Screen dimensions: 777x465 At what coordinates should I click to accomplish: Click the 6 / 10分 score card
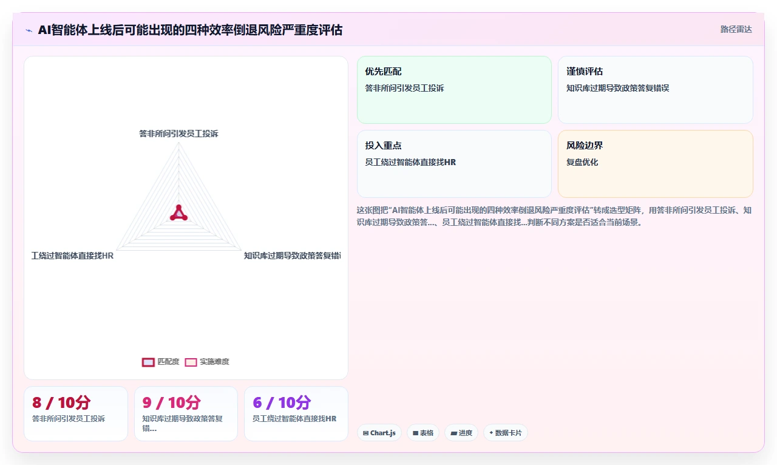pyautogui.click(x=296, y=413)
